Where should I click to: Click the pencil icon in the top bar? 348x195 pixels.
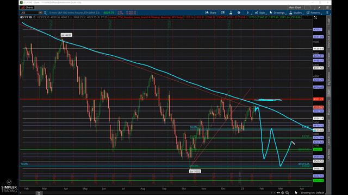point(319,7)
